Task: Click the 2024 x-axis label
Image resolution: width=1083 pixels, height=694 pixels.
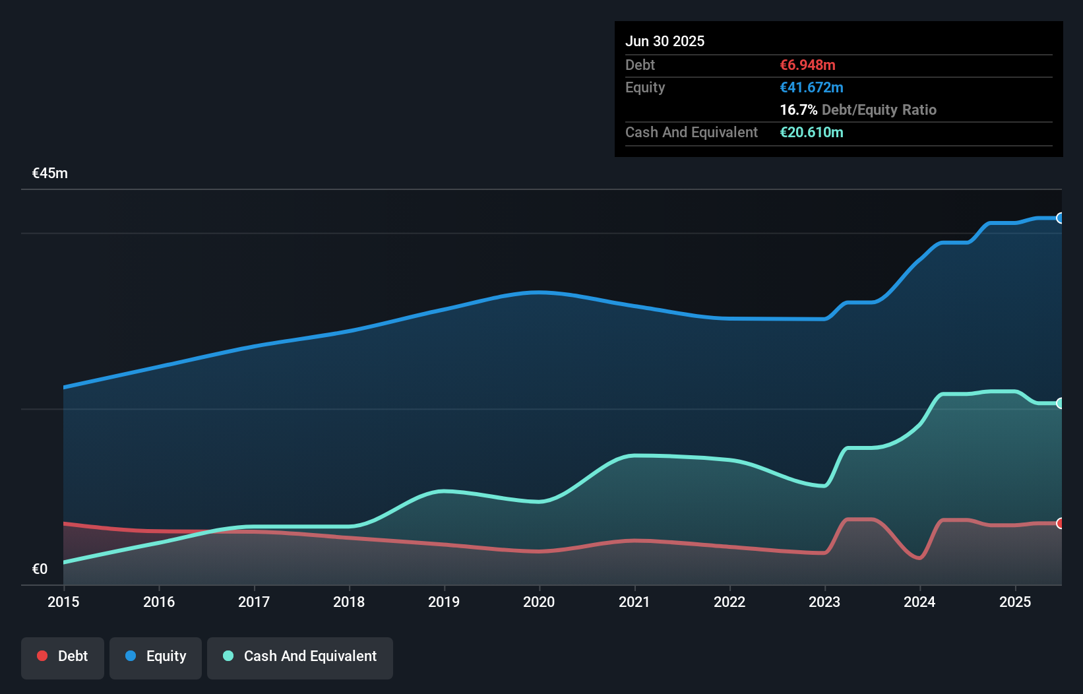Action: 919,602
